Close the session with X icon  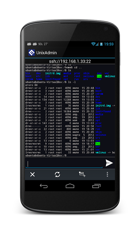pos(32,174)
